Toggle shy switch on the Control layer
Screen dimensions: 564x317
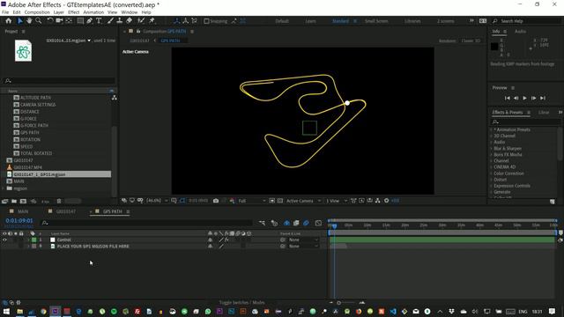click(x=210, y=240)
